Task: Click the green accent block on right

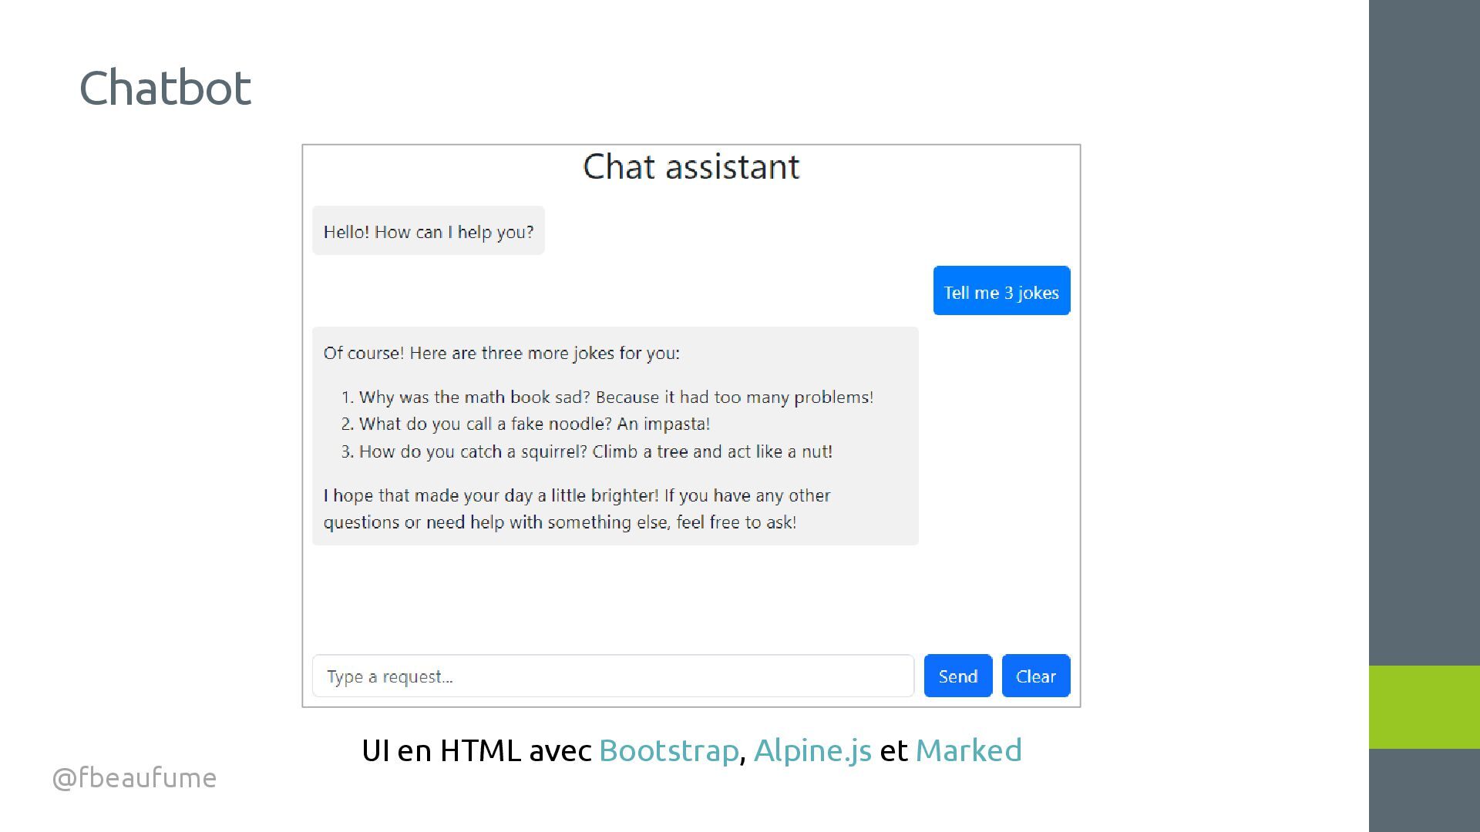Action: coord(1424,706)
